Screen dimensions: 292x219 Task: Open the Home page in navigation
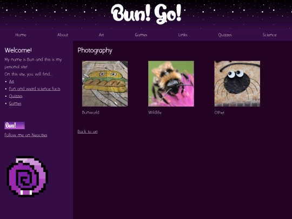(21, 35)
